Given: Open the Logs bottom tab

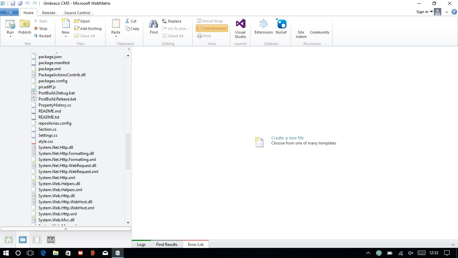Looking at the screenshot, I should 141,245.
